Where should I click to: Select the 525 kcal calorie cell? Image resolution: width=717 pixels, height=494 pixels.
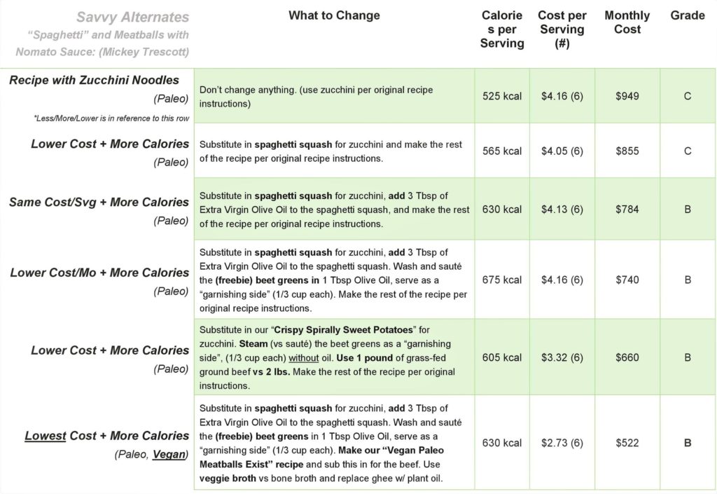point(502,96)
